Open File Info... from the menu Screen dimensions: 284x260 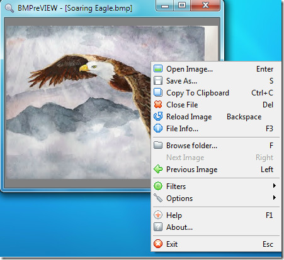click(216, 129)
